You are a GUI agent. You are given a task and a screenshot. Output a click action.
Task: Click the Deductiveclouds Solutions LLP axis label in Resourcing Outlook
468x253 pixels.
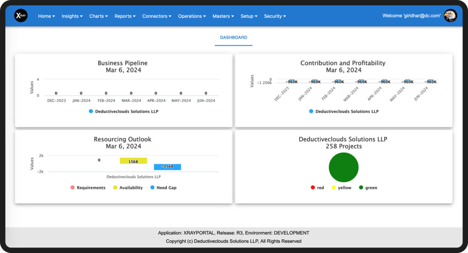[x=133, y=177]
